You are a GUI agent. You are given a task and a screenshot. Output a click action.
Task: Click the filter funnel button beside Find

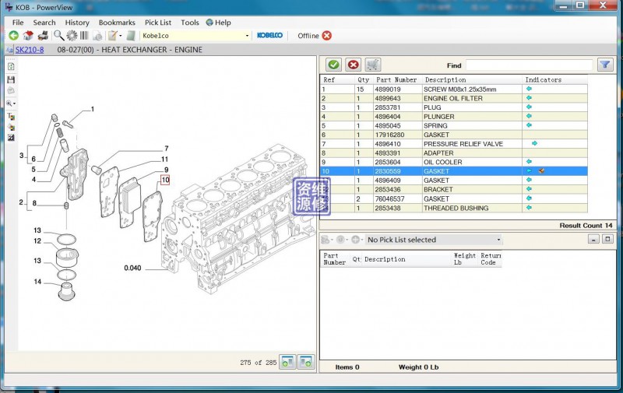pos(605,65)
